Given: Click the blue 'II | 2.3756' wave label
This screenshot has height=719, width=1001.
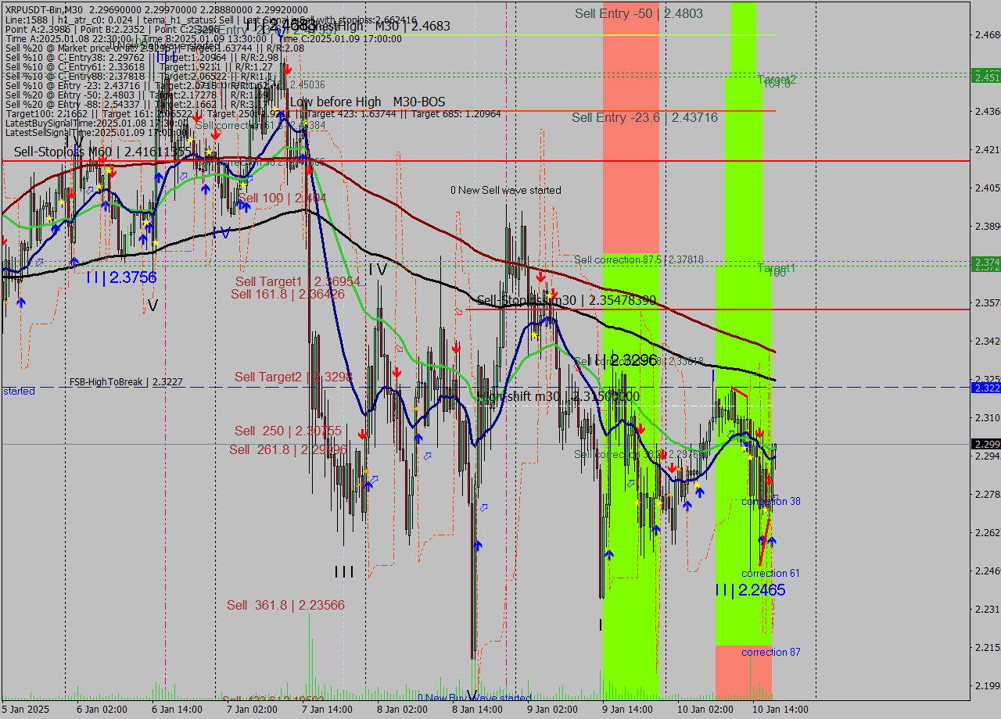Looking at the screenshot, I should tap(121, 277).
